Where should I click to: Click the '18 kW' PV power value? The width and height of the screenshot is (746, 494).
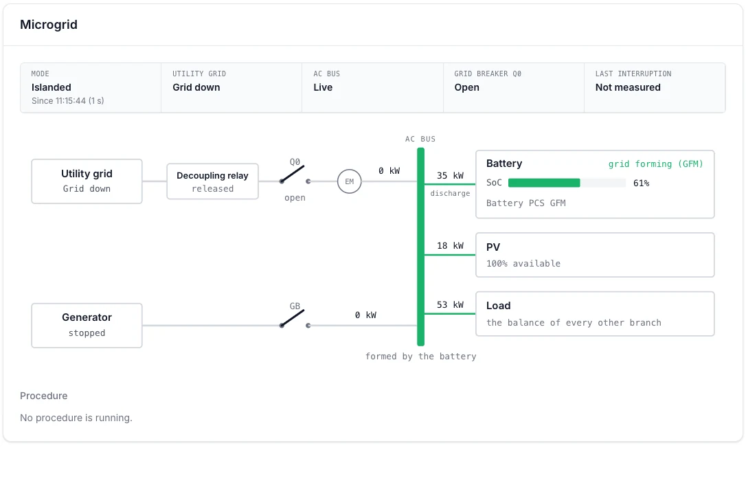pyautogui.click(x=450, y=245)
